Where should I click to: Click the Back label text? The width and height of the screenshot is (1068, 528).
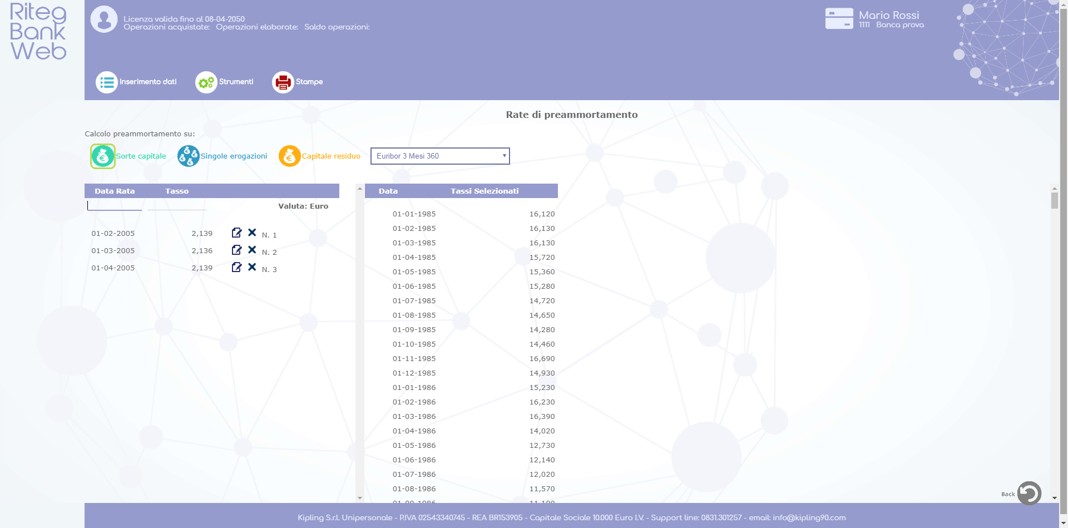pos(1008,494)
